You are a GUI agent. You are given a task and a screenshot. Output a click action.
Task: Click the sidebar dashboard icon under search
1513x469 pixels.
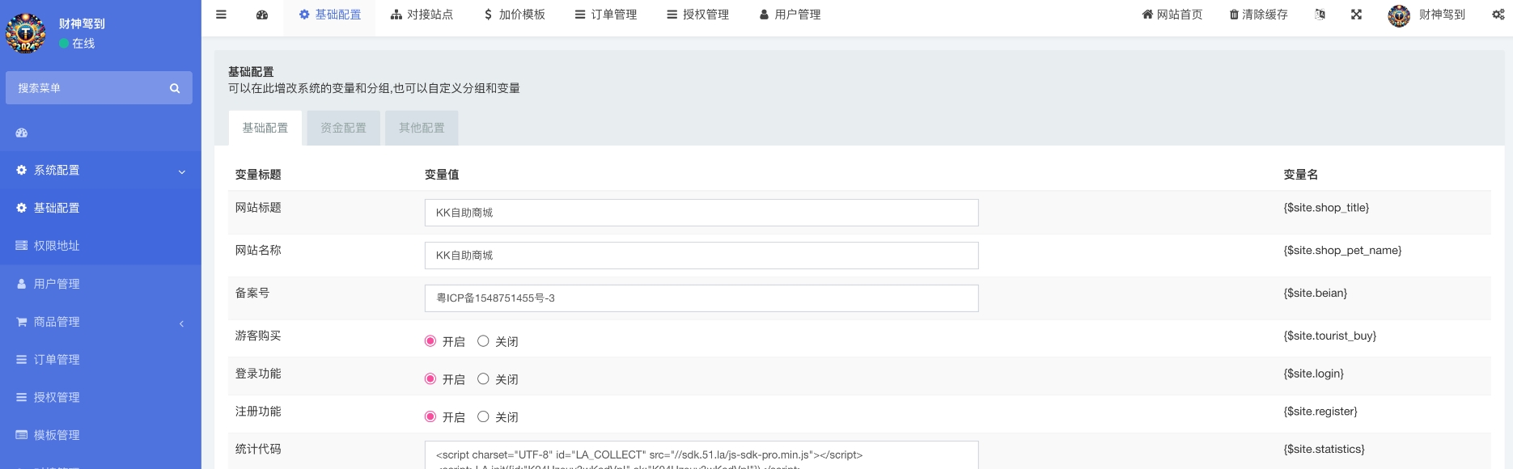tap(22, 133)
